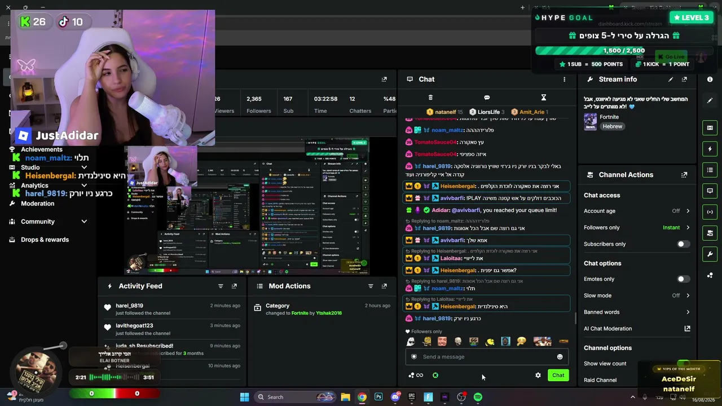
Task: Click harel_9819 follow event in Activity Feed
Action: coord(171,309)
